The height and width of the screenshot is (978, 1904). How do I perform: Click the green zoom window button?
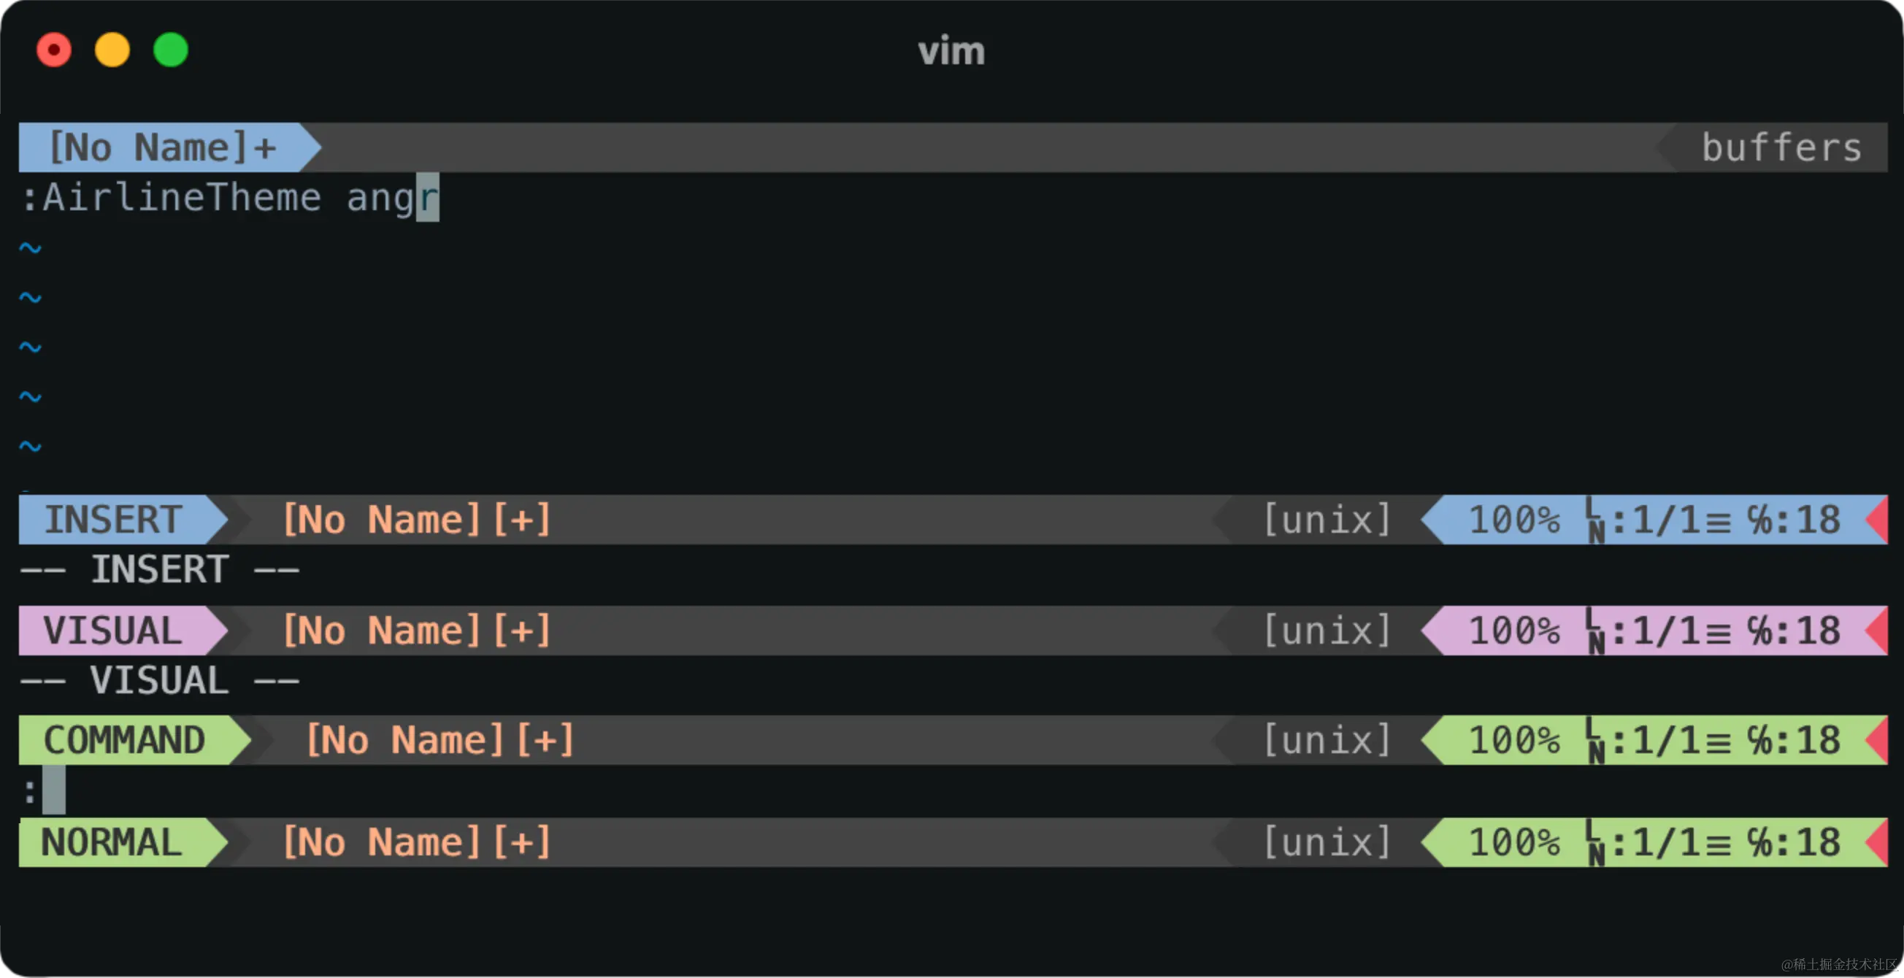click(171, 50)
